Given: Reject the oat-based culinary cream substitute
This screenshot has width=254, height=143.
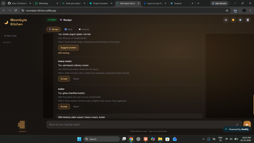Looking at the screenshot, I should coord(76,79).
